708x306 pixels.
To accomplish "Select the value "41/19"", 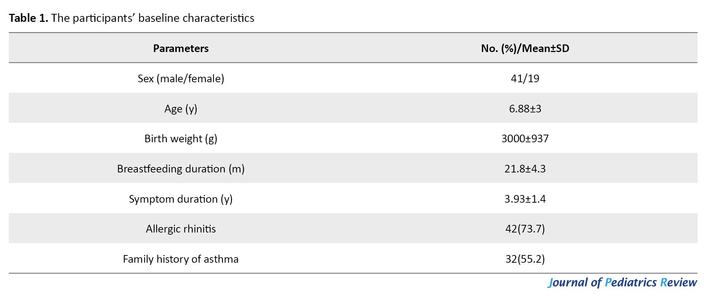I will 525,79.
